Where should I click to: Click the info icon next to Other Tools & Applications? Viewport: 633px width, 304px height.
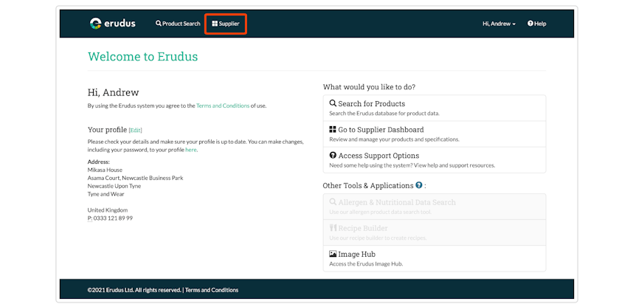(419, 185)
